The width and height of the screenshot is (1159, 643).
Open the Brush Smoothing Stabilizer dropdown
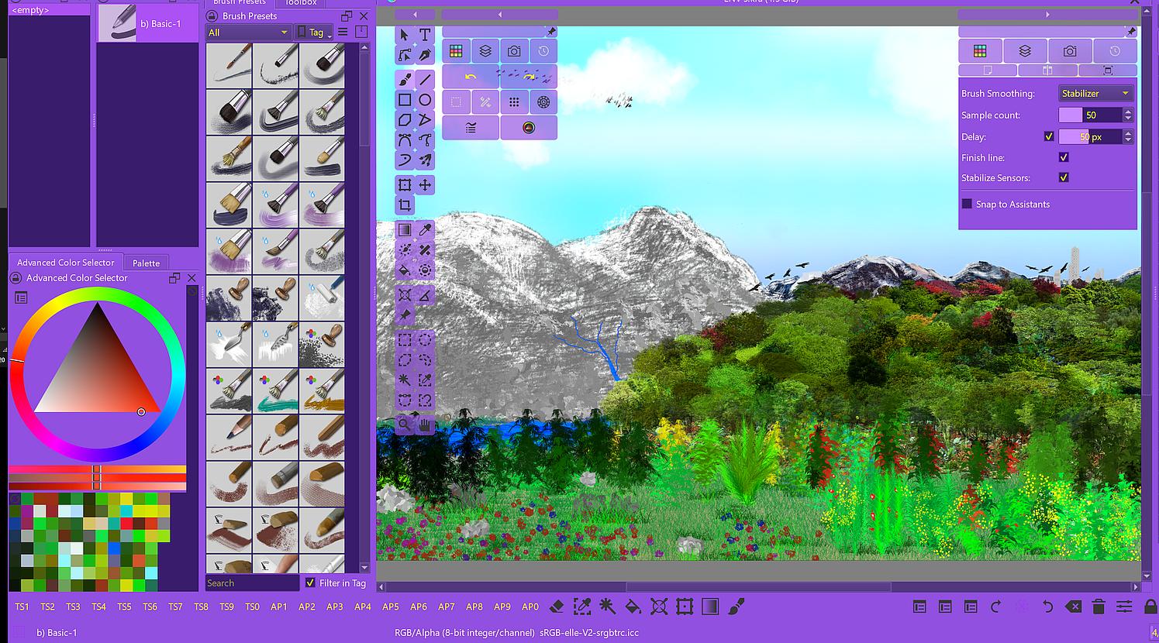(x=1096, y=93)
